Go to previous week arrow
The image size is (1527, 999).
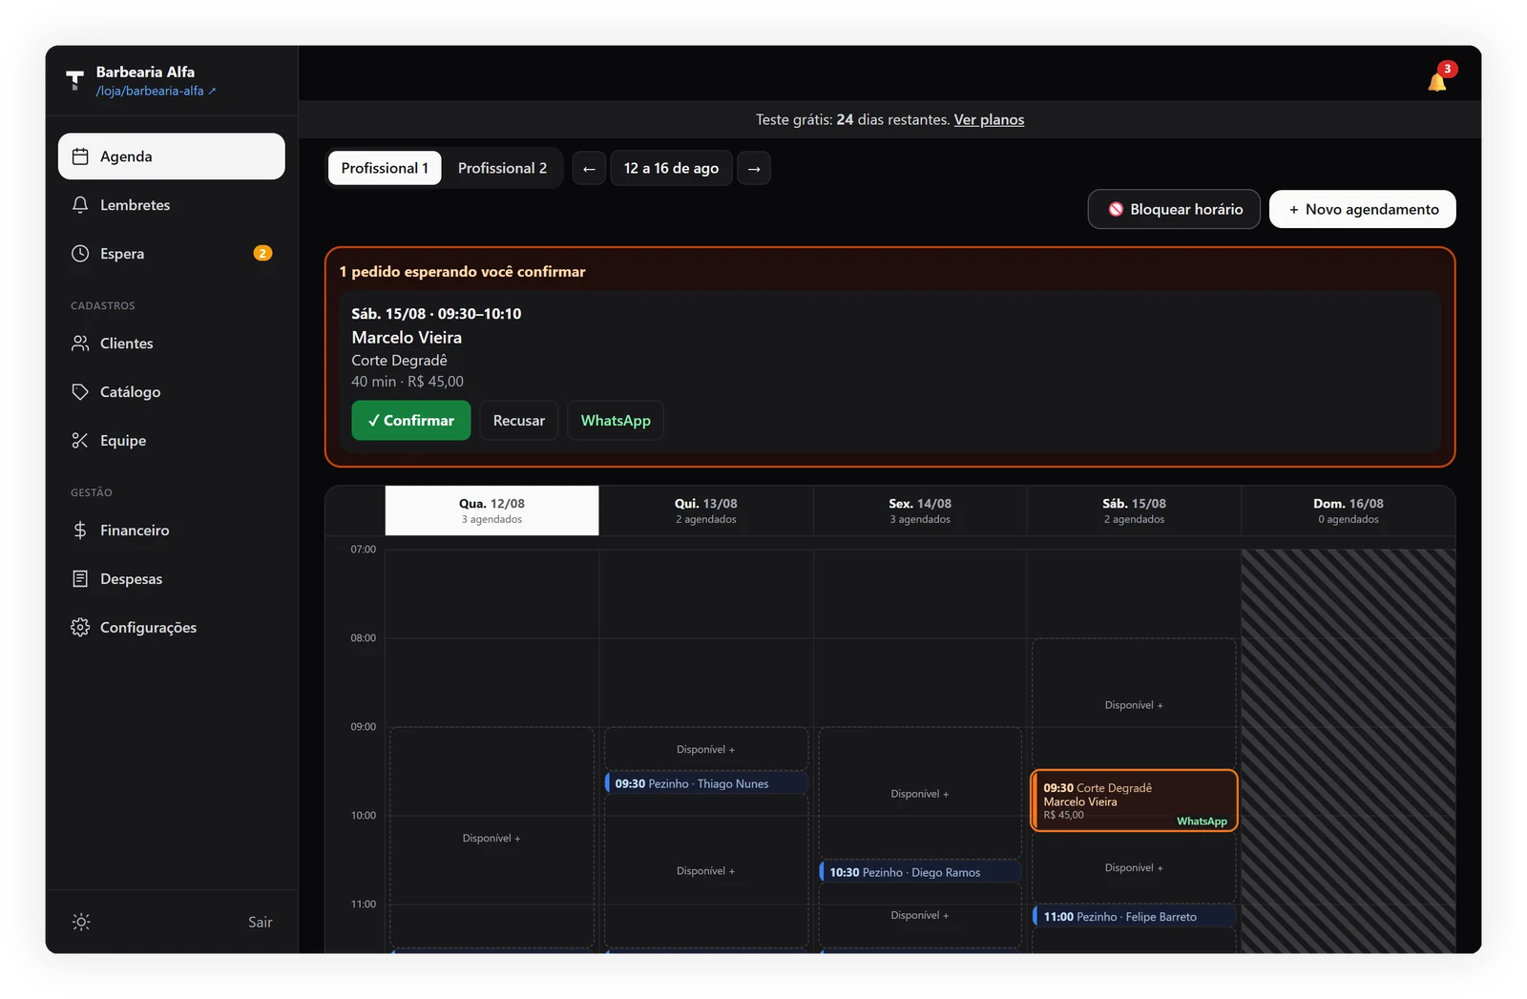click(589, 168)
